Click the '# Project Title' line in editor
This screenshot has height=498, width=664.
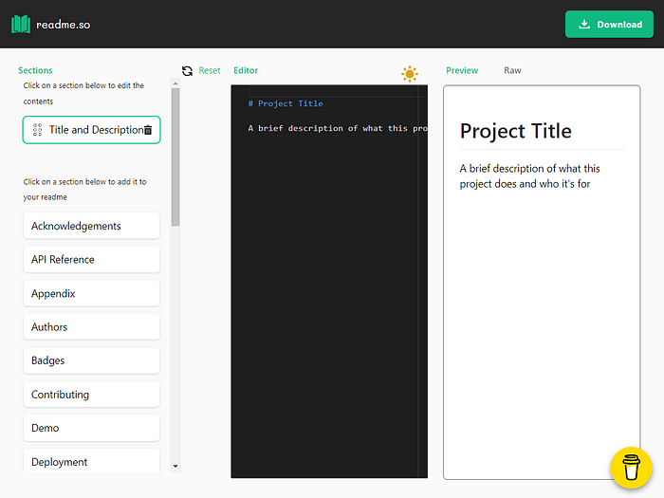tap(286, 103)
